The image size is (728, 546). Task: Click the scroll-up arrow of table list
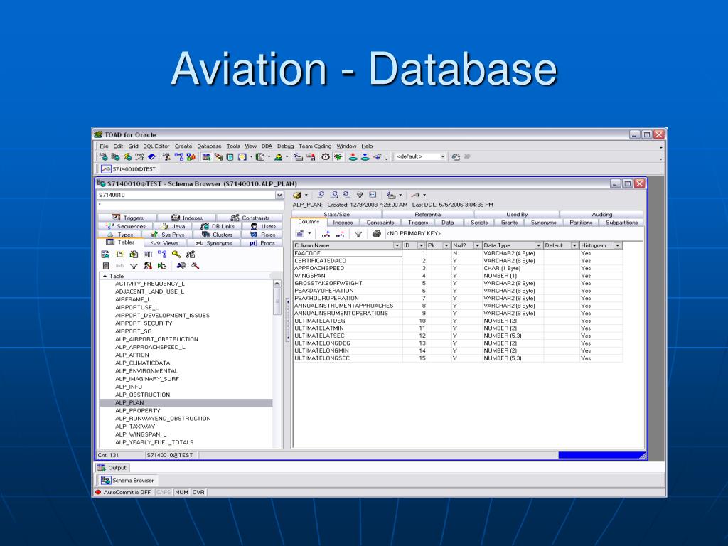(277, 284)
